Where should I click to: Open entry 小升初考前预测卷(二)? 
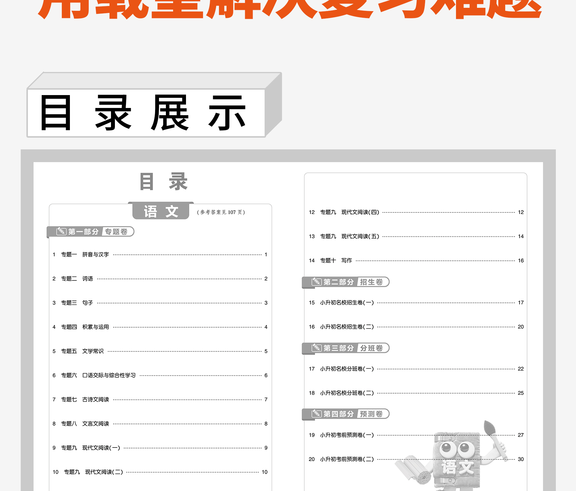click(347, 459)
